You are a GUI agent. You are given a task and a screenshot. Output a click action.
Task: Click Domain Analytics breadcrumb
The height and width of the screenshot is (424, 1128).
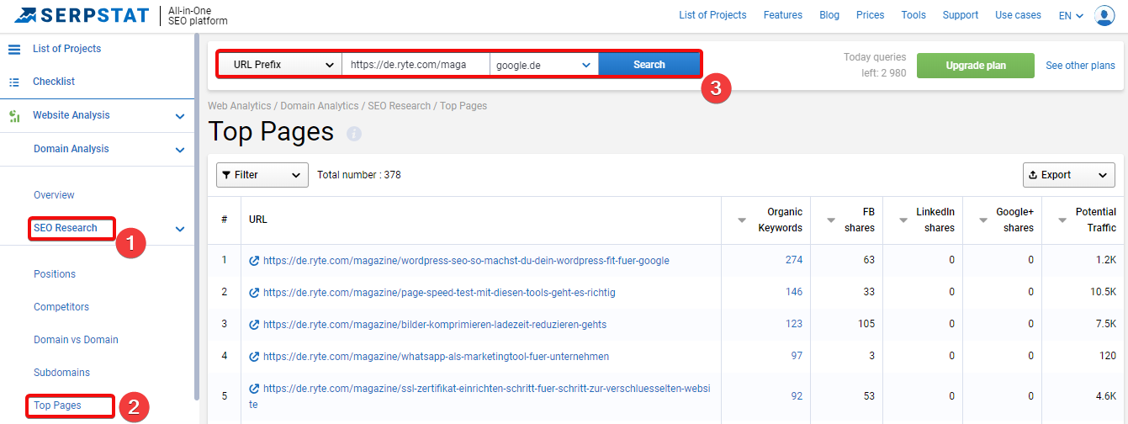tap(320, 106)
